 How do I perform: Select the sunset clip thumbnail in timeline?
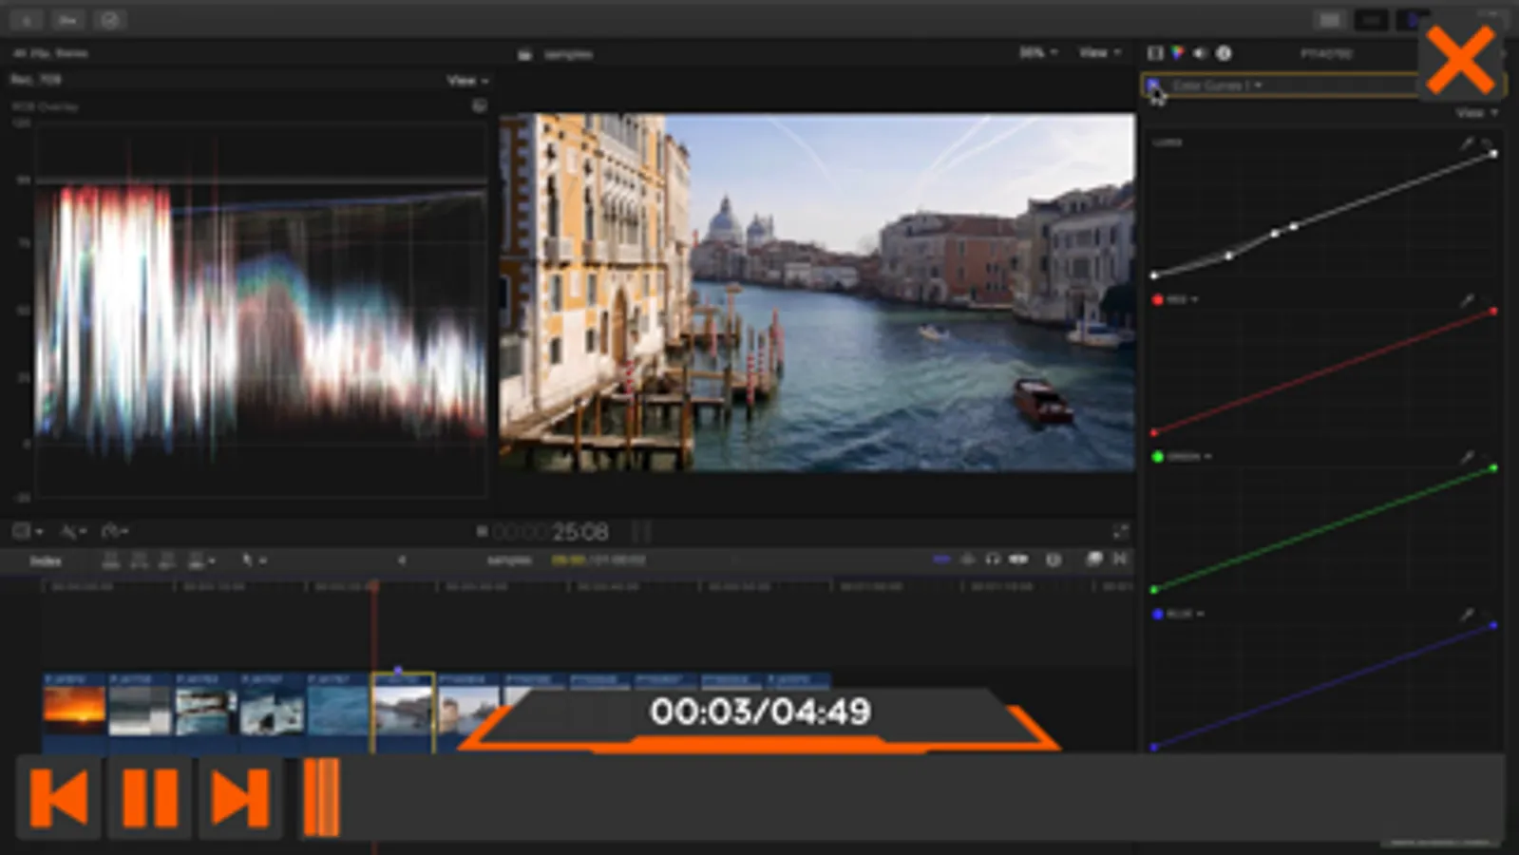point(74,709)
